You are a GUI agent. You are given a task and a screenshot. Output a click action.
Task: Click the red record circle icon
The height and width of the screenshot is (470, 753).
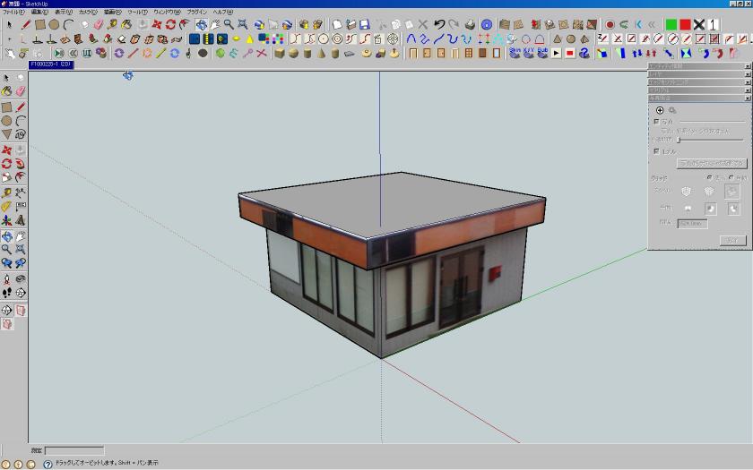click(x=610, y=24)
